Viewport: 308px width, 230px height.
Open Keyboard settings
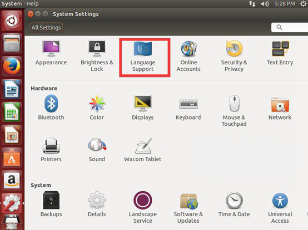188,109
